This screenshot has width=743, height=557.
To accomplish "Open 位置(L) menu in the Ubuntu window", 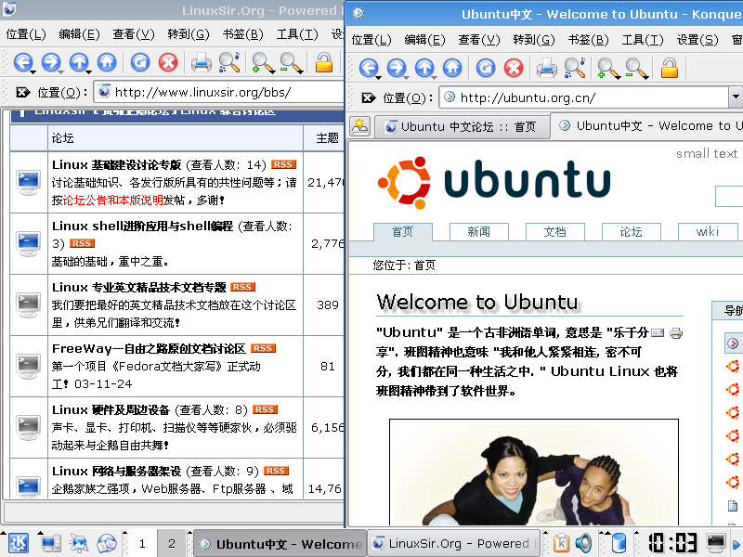I will tap(371, 40).
